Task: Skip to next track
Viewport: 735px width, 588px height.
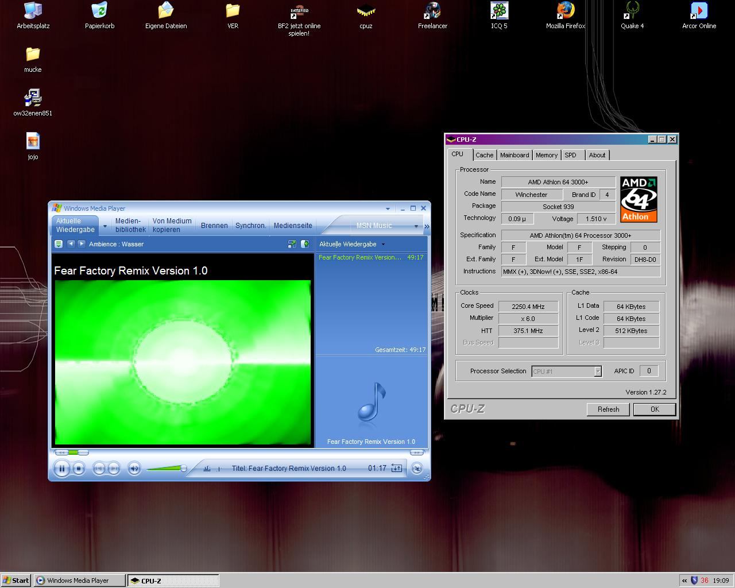Action: coord(114,469)
